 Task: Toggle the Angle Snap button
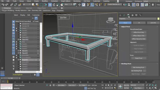[92, 5]
